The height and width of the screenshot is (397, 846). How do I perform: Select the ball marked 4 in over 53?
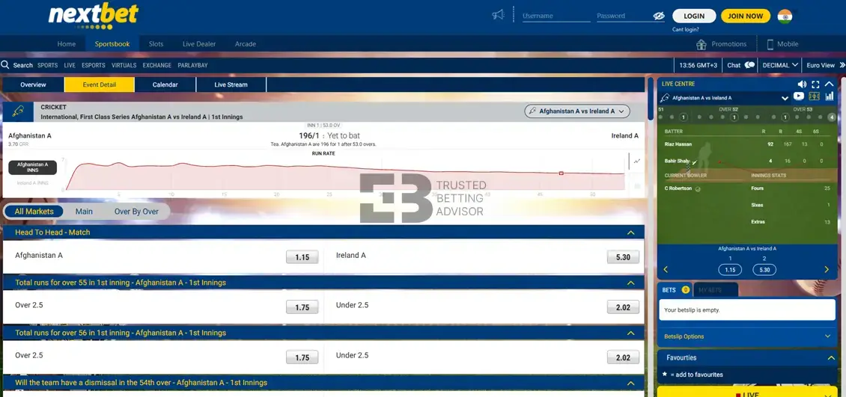click(832, 117)
